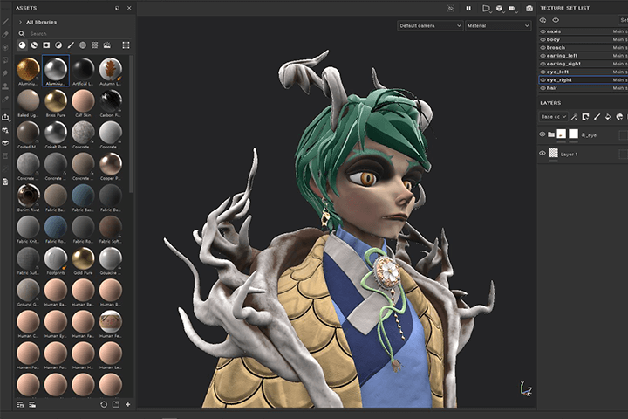The image size is (628, 419).
Task: Filter assets by Textures grid icon
Action: 95,45
